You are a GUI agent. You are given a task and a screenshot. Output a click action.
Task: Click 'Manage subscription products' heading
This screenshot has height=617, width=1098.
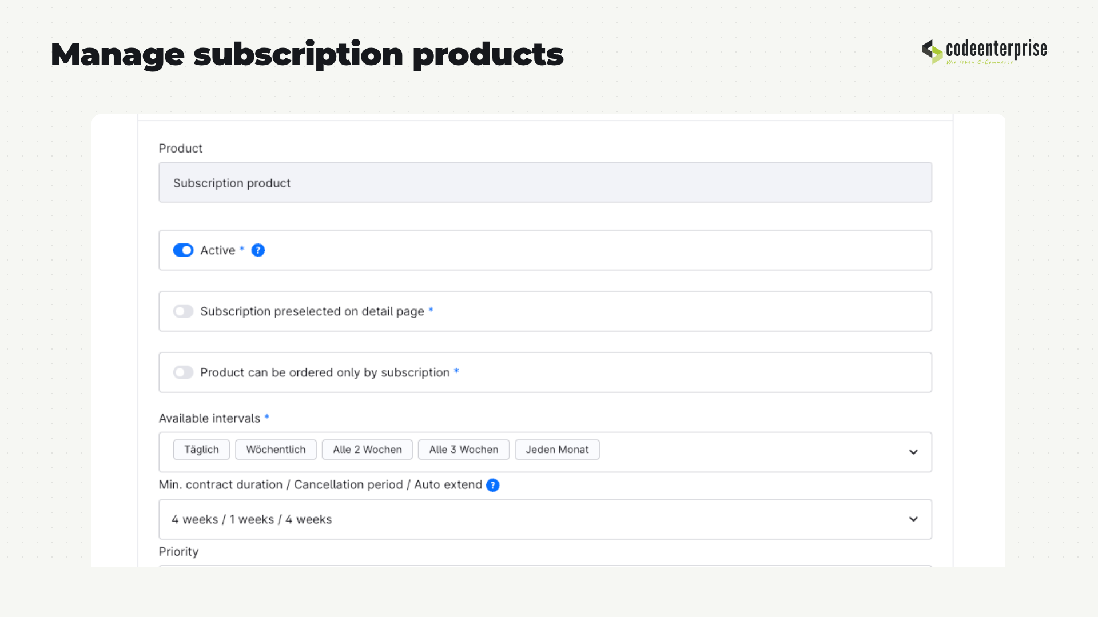click(x=307, y=55)
